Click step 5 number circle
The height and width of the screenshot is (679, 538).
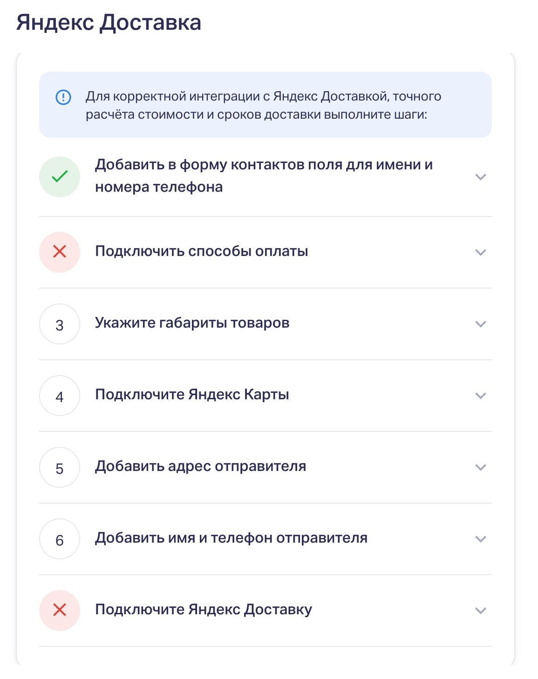click(x=60, y=467)
